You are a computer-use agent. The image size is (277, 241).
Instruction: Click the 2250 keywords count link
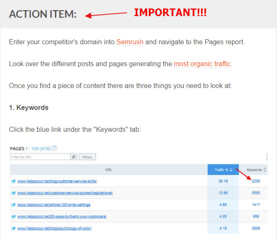256,181
